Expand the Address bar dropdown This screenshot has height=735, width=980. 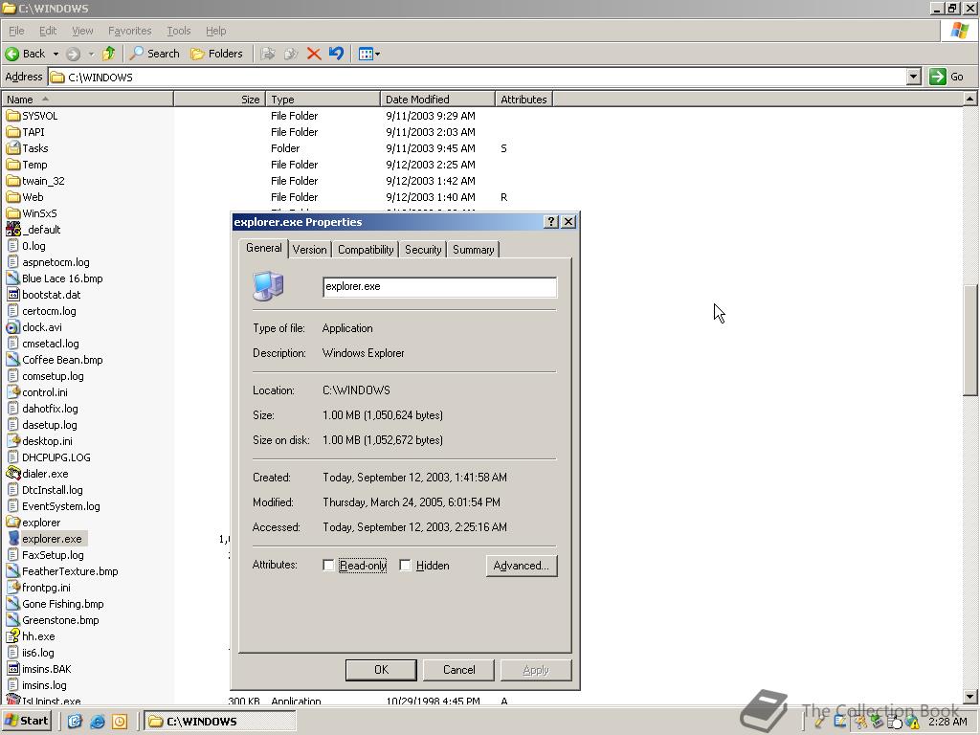pyautogui.click(x=914, y=77)
